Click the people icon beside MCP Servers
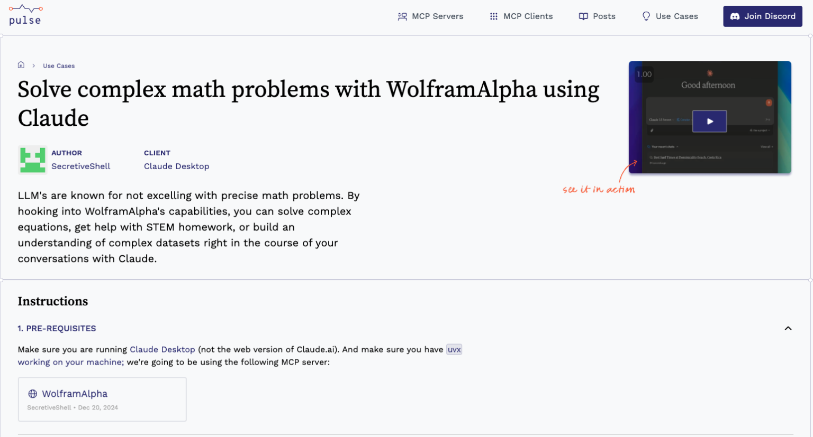Screen dimensions: 813x437 pos(401,16)
